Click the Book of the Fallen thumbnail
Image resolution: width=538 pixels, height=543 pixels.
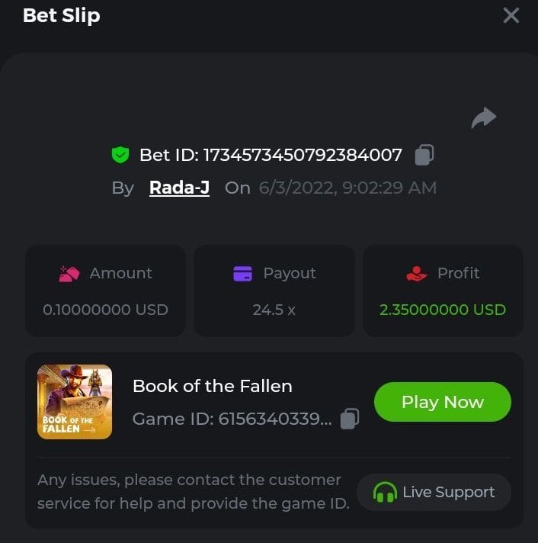click(x=75, y=402)
